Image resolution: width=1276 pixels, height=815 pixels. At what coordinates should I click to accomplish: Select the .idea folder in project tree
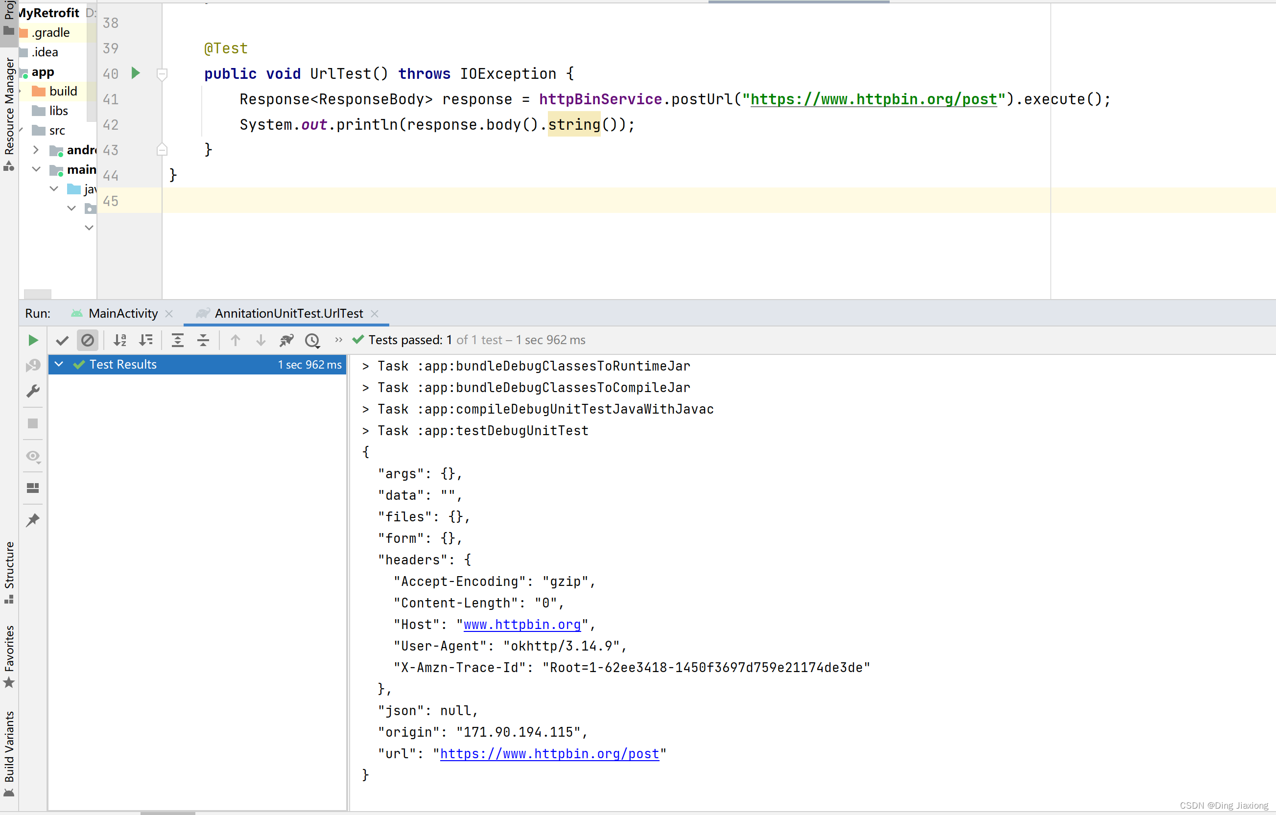click(45, 52)
